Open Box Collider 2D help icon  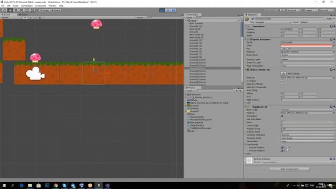pos(331,70)
